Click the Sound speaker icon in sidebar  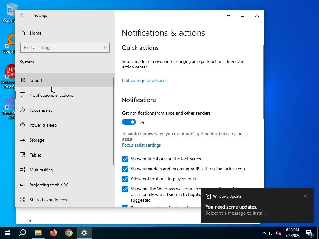pos(22,80)
